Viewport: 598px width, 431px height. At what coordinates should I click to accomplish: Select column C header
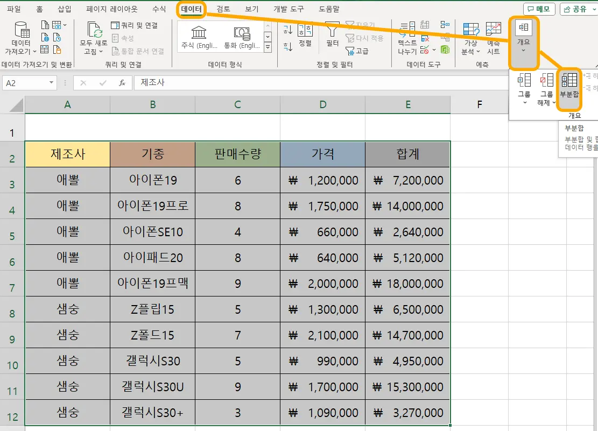(237, 104)
